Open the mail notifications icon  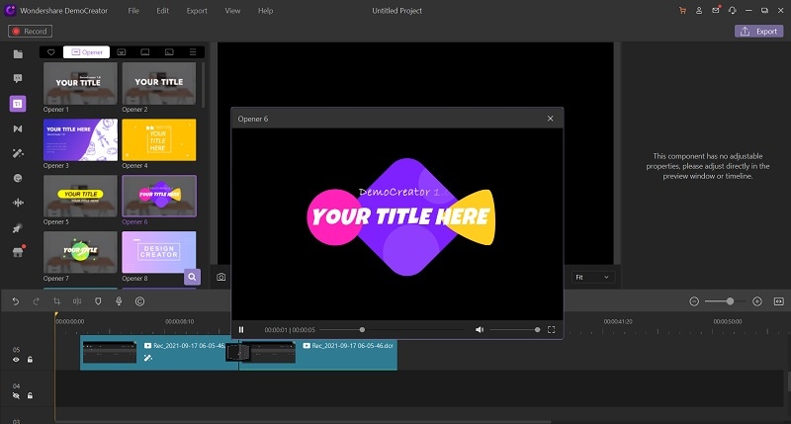(716, 10)
